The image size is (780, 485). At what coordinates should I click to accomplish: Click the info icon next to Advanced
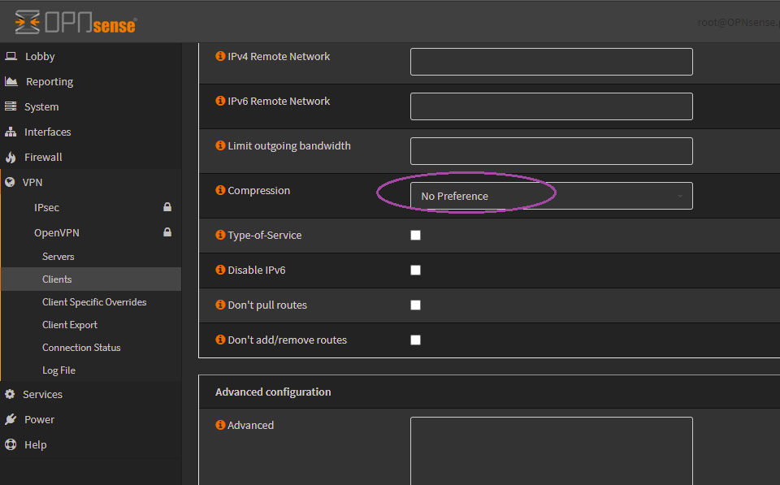[220, 425]
